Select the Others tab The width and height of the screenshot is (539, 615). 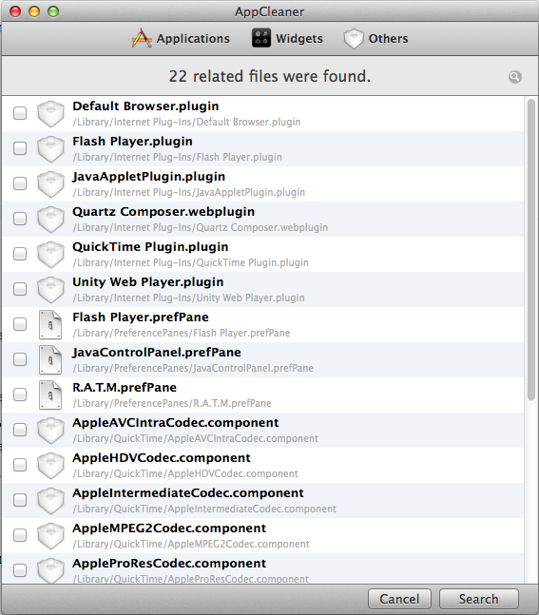pyautogui.click(x=376, y=38)
